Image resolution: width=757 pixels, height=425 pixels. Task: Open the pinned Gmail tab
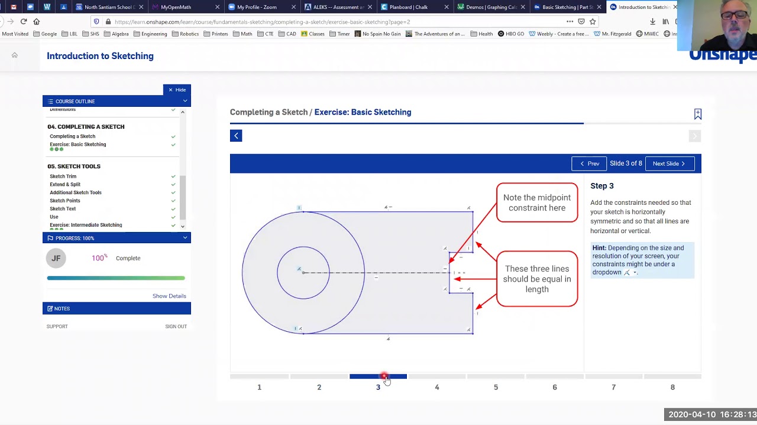[14, 7]
